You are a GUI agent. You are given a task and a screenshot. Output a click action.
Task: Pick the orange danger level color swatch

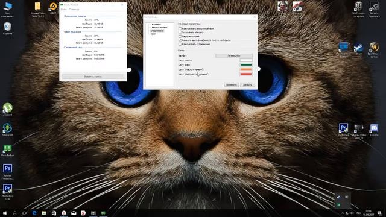(246, 69)
